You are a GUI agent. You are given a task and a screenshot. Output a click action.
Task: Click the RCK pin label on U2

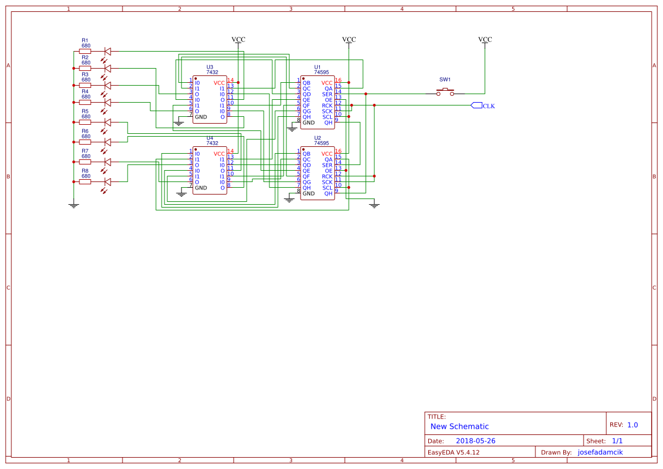click(327, 177)
